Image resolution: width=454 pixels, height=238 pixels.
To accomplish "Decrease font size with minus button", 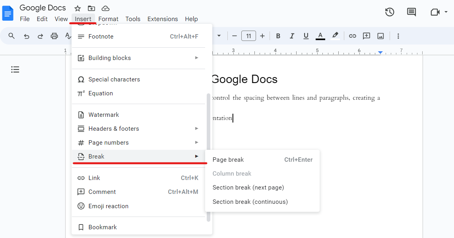I will tap(235, 36).
